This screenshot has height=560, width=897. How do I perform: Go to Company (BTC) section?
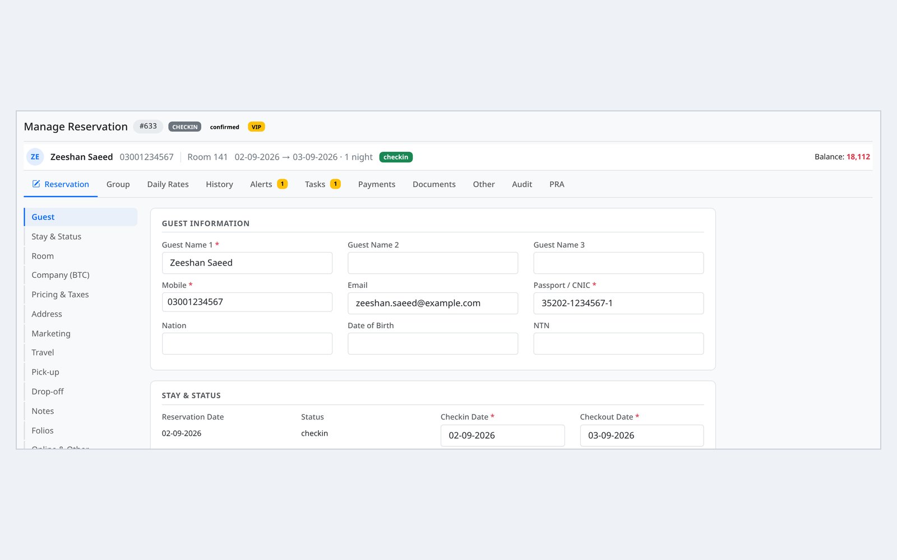point(81,275)
